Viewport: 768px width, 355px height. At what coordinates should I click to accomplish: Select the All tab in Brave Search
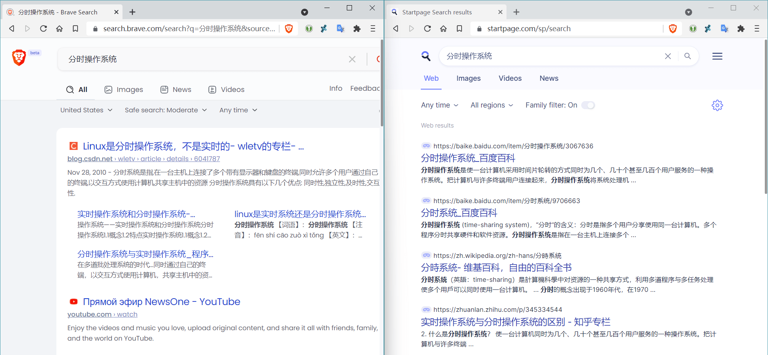coord(77,90)
